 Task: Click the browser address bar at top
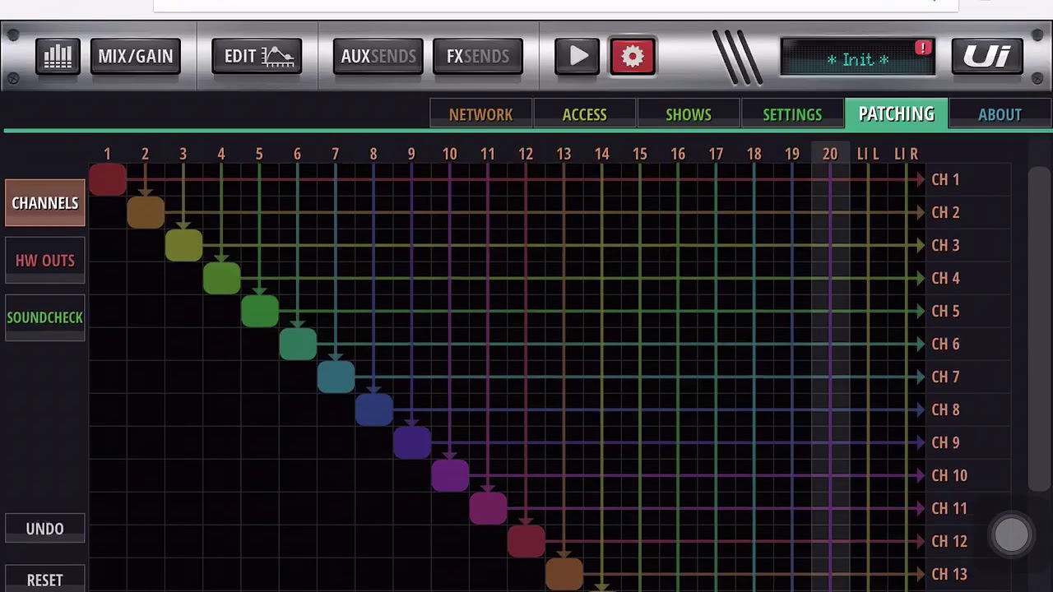555,5
